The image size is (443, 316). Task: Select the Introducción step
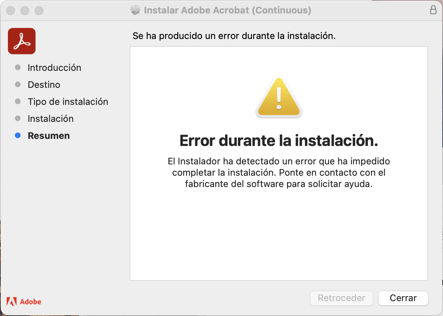click(x=55, y=68)
